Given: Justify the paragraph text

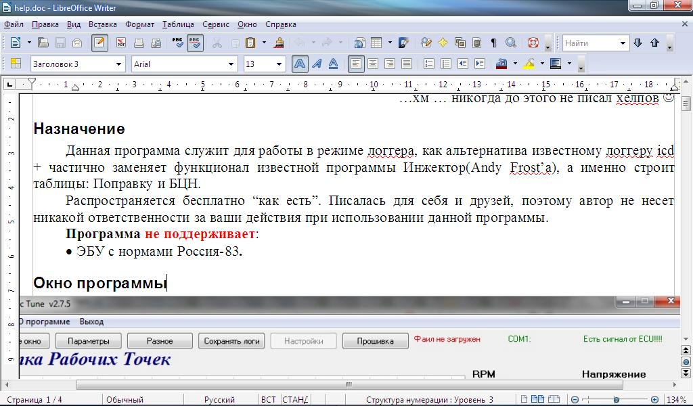Looking at the screenshot, I should [x=407, y=64].
